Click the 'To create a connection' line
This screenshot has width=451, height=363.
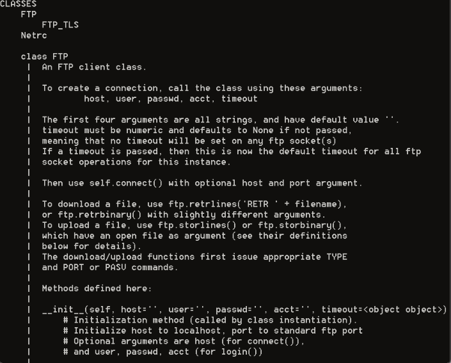202,88
